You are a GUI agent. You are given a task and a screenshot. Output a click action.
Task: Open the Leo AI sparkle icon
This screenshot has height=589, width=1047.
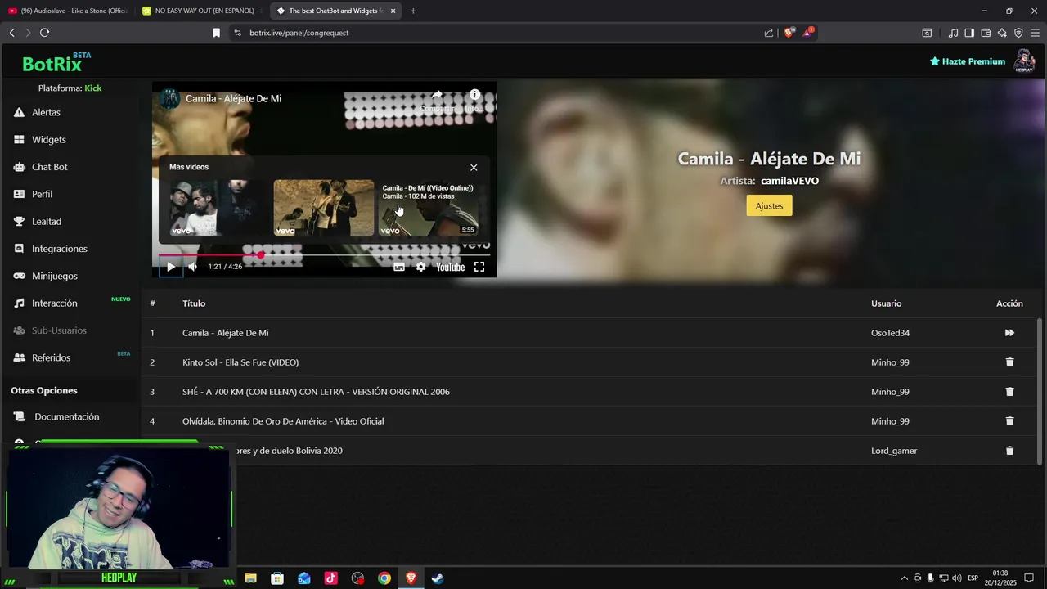tap(1002, 33)
